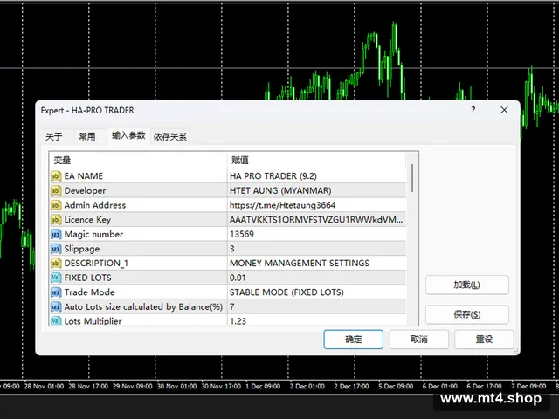Select the EA NAME variable label
The width and height of the screenshot is (559, 419).
(84, 176)
